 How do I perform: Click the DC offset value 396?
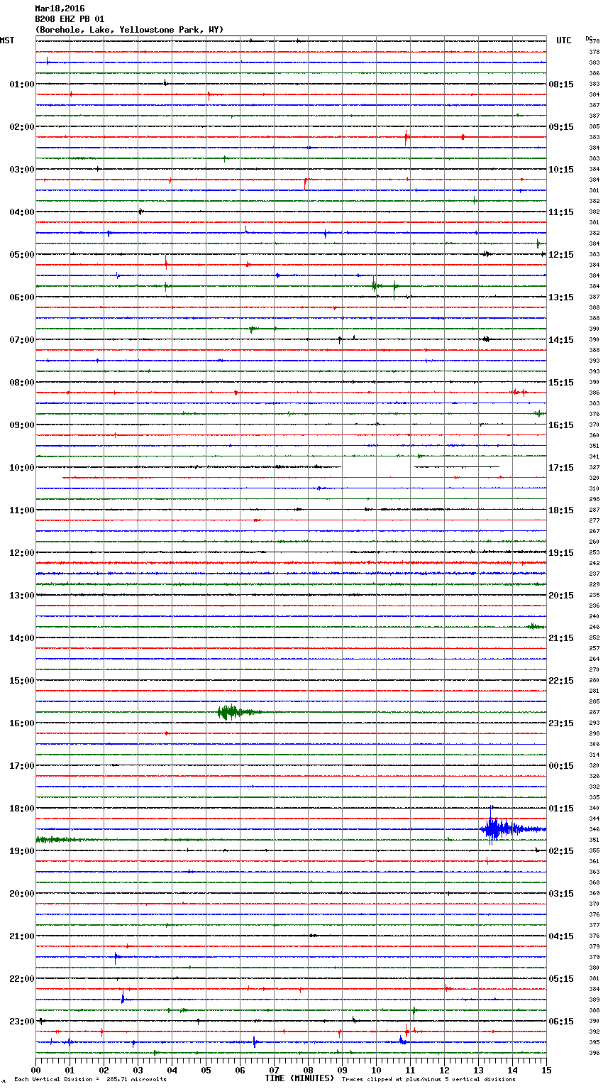tap(594, 1053)
